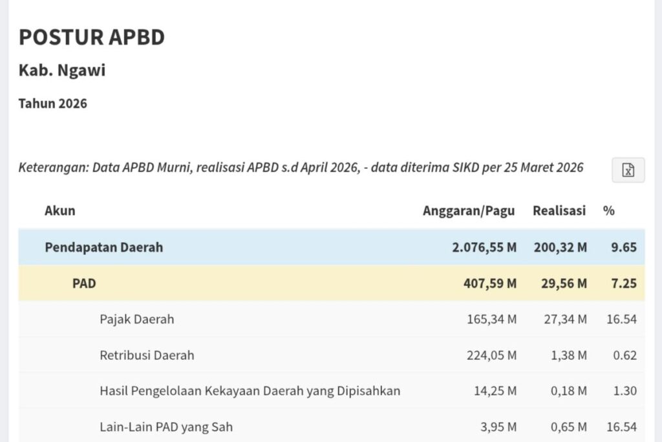Click the Lain-Lain PAD yang Sah row
The width and height of the screenshot is (662, 442).
[x=332, y=426]
